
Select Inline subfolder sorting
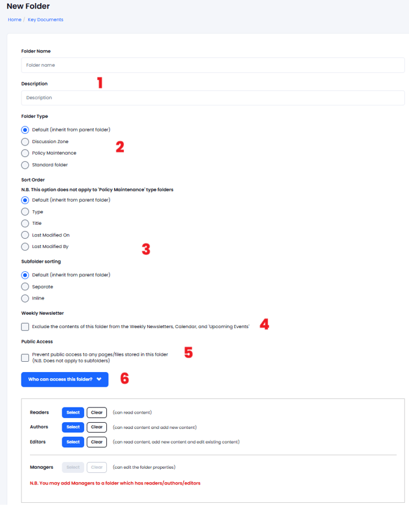coord(25,298)
